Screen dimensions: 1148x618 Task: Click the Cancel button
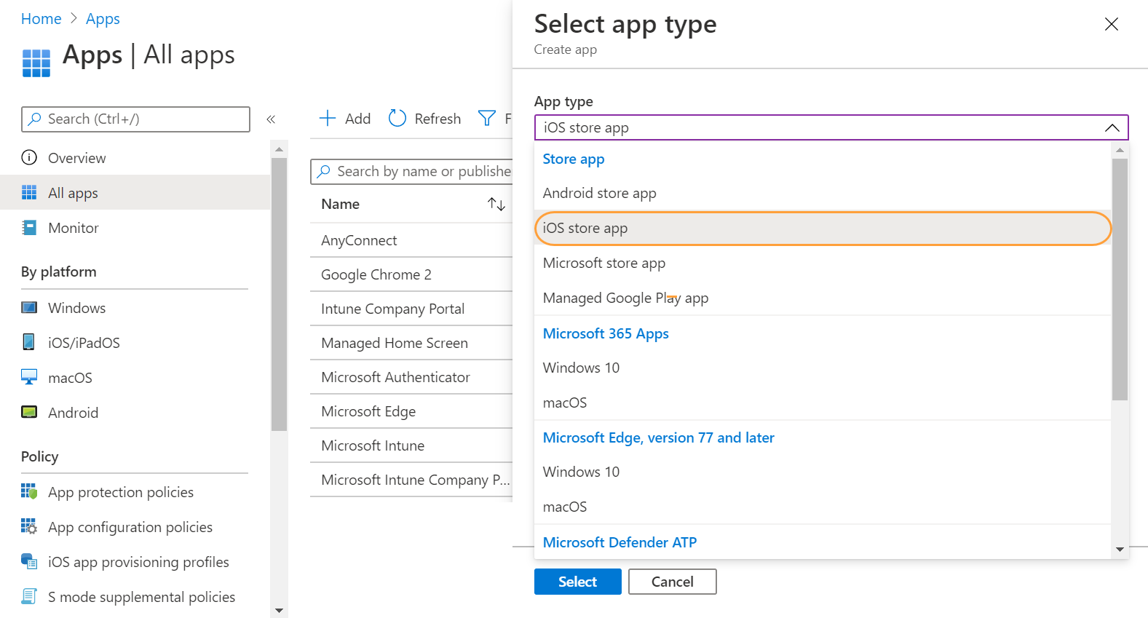click(x=673, y=582)
